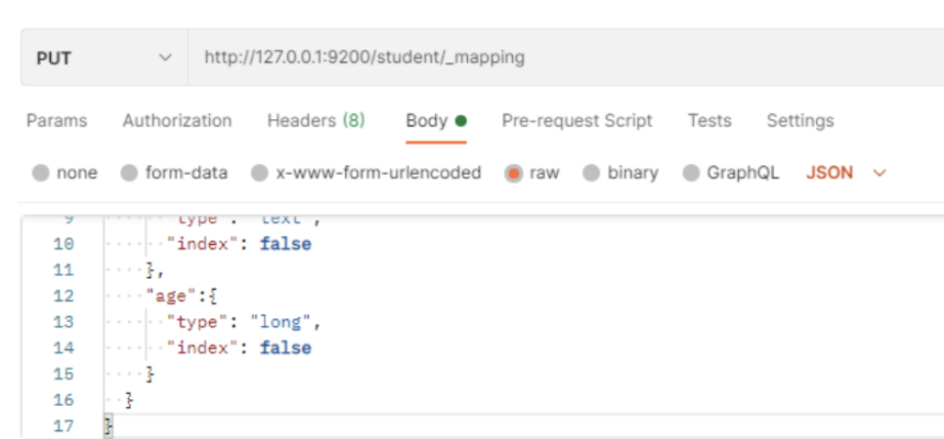Place cursor at closing brace on line 17
944x439 pixels.
pyautogui.click(x=108, y=426)
